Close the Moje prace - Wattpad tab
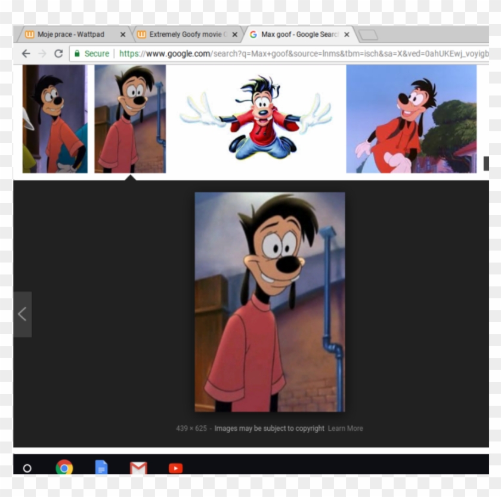The image size is (501, 497). point(123,35)
